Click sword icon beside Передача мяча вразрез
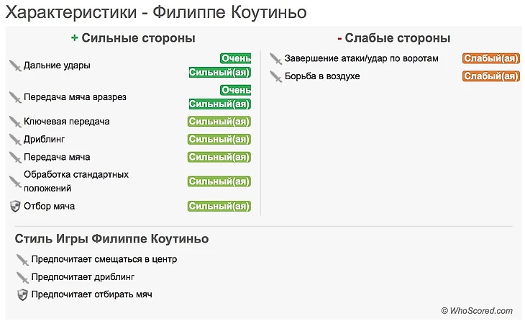The width and height of the screenshot is (525, 321). [15, 97]
